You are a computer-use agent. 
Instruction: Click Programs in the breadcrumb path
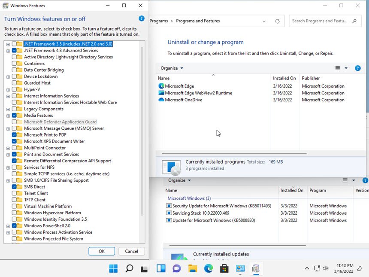[x=159, y=21]
